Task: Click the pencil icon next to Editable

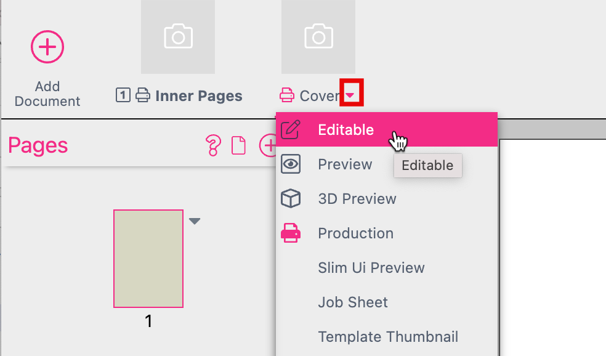Action: [290, 129]
